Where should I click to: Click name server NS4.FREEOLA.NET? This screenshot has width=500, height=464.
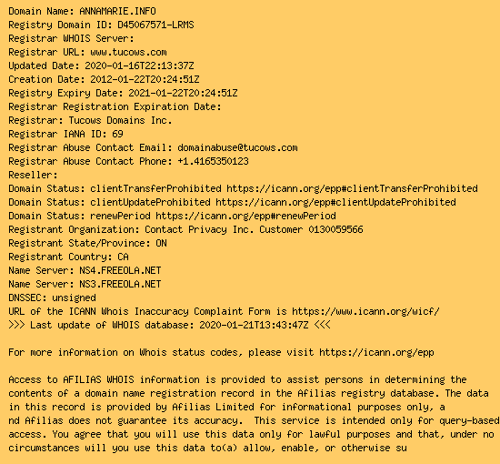pyautogui.click(x=120, y=270)
